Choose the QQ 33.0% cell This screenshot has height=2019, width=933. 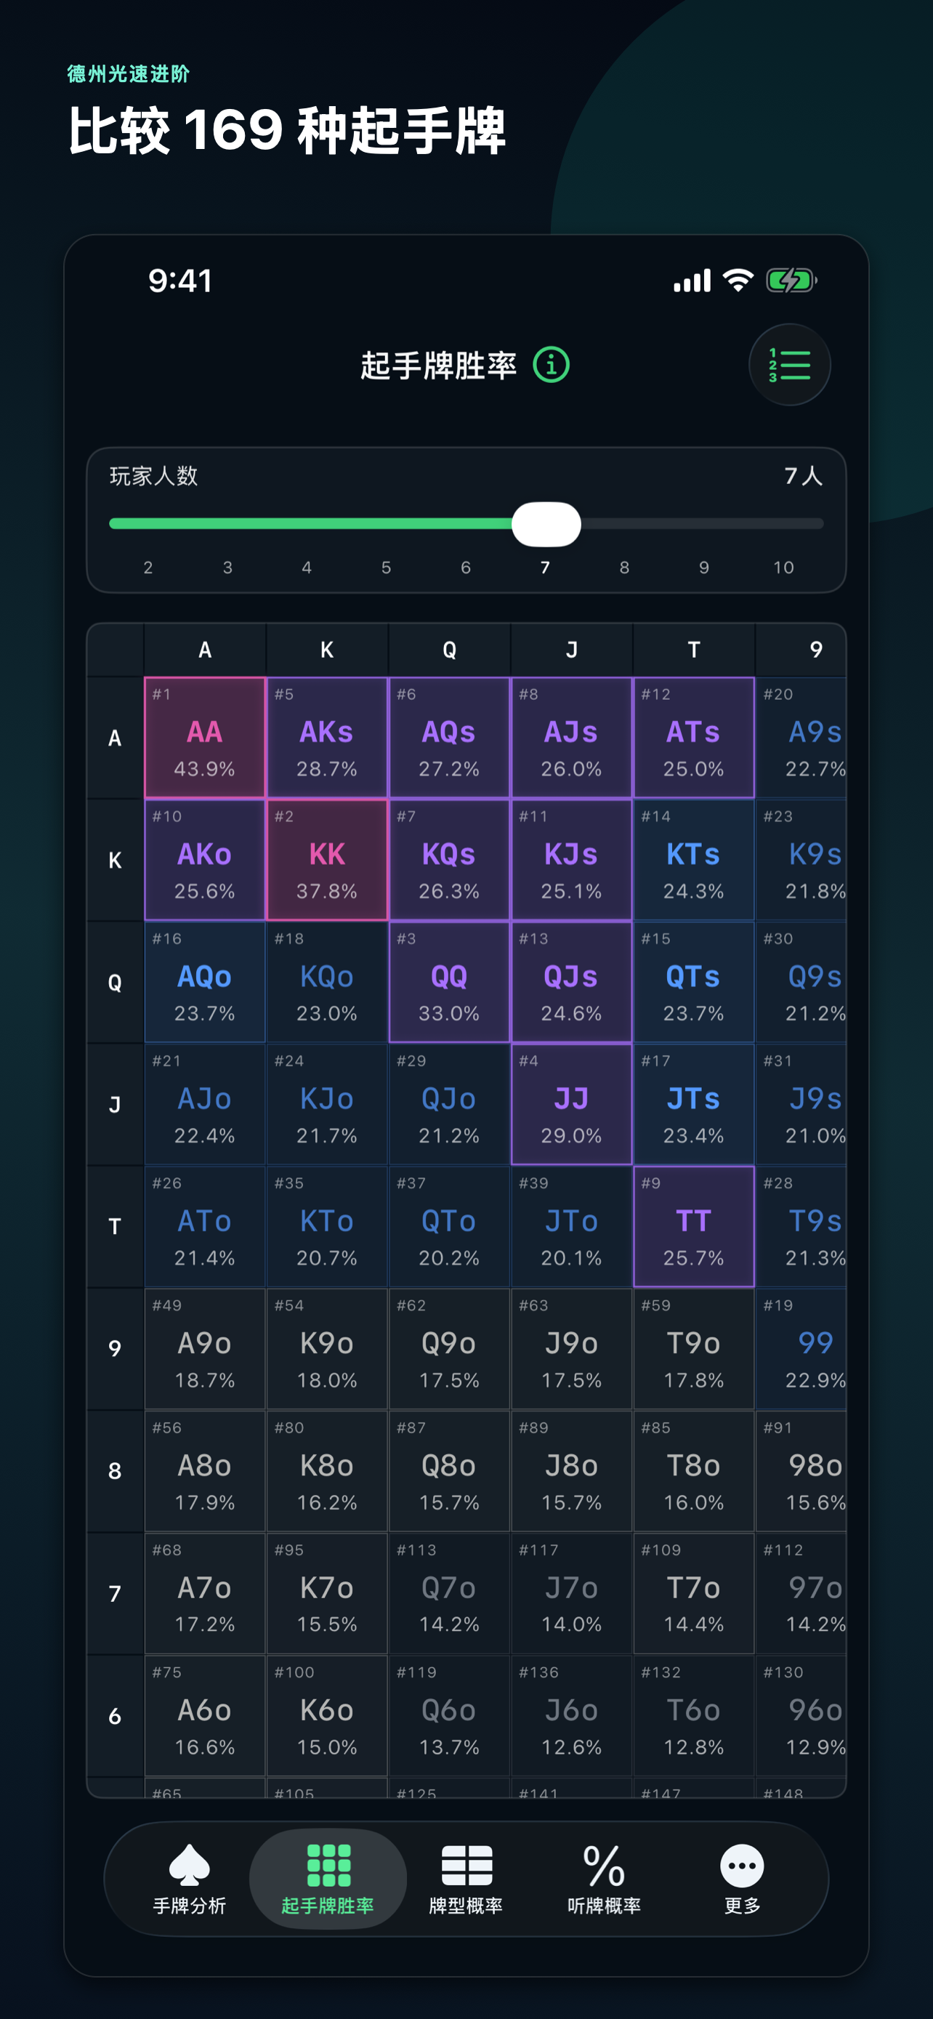(449, 982)
